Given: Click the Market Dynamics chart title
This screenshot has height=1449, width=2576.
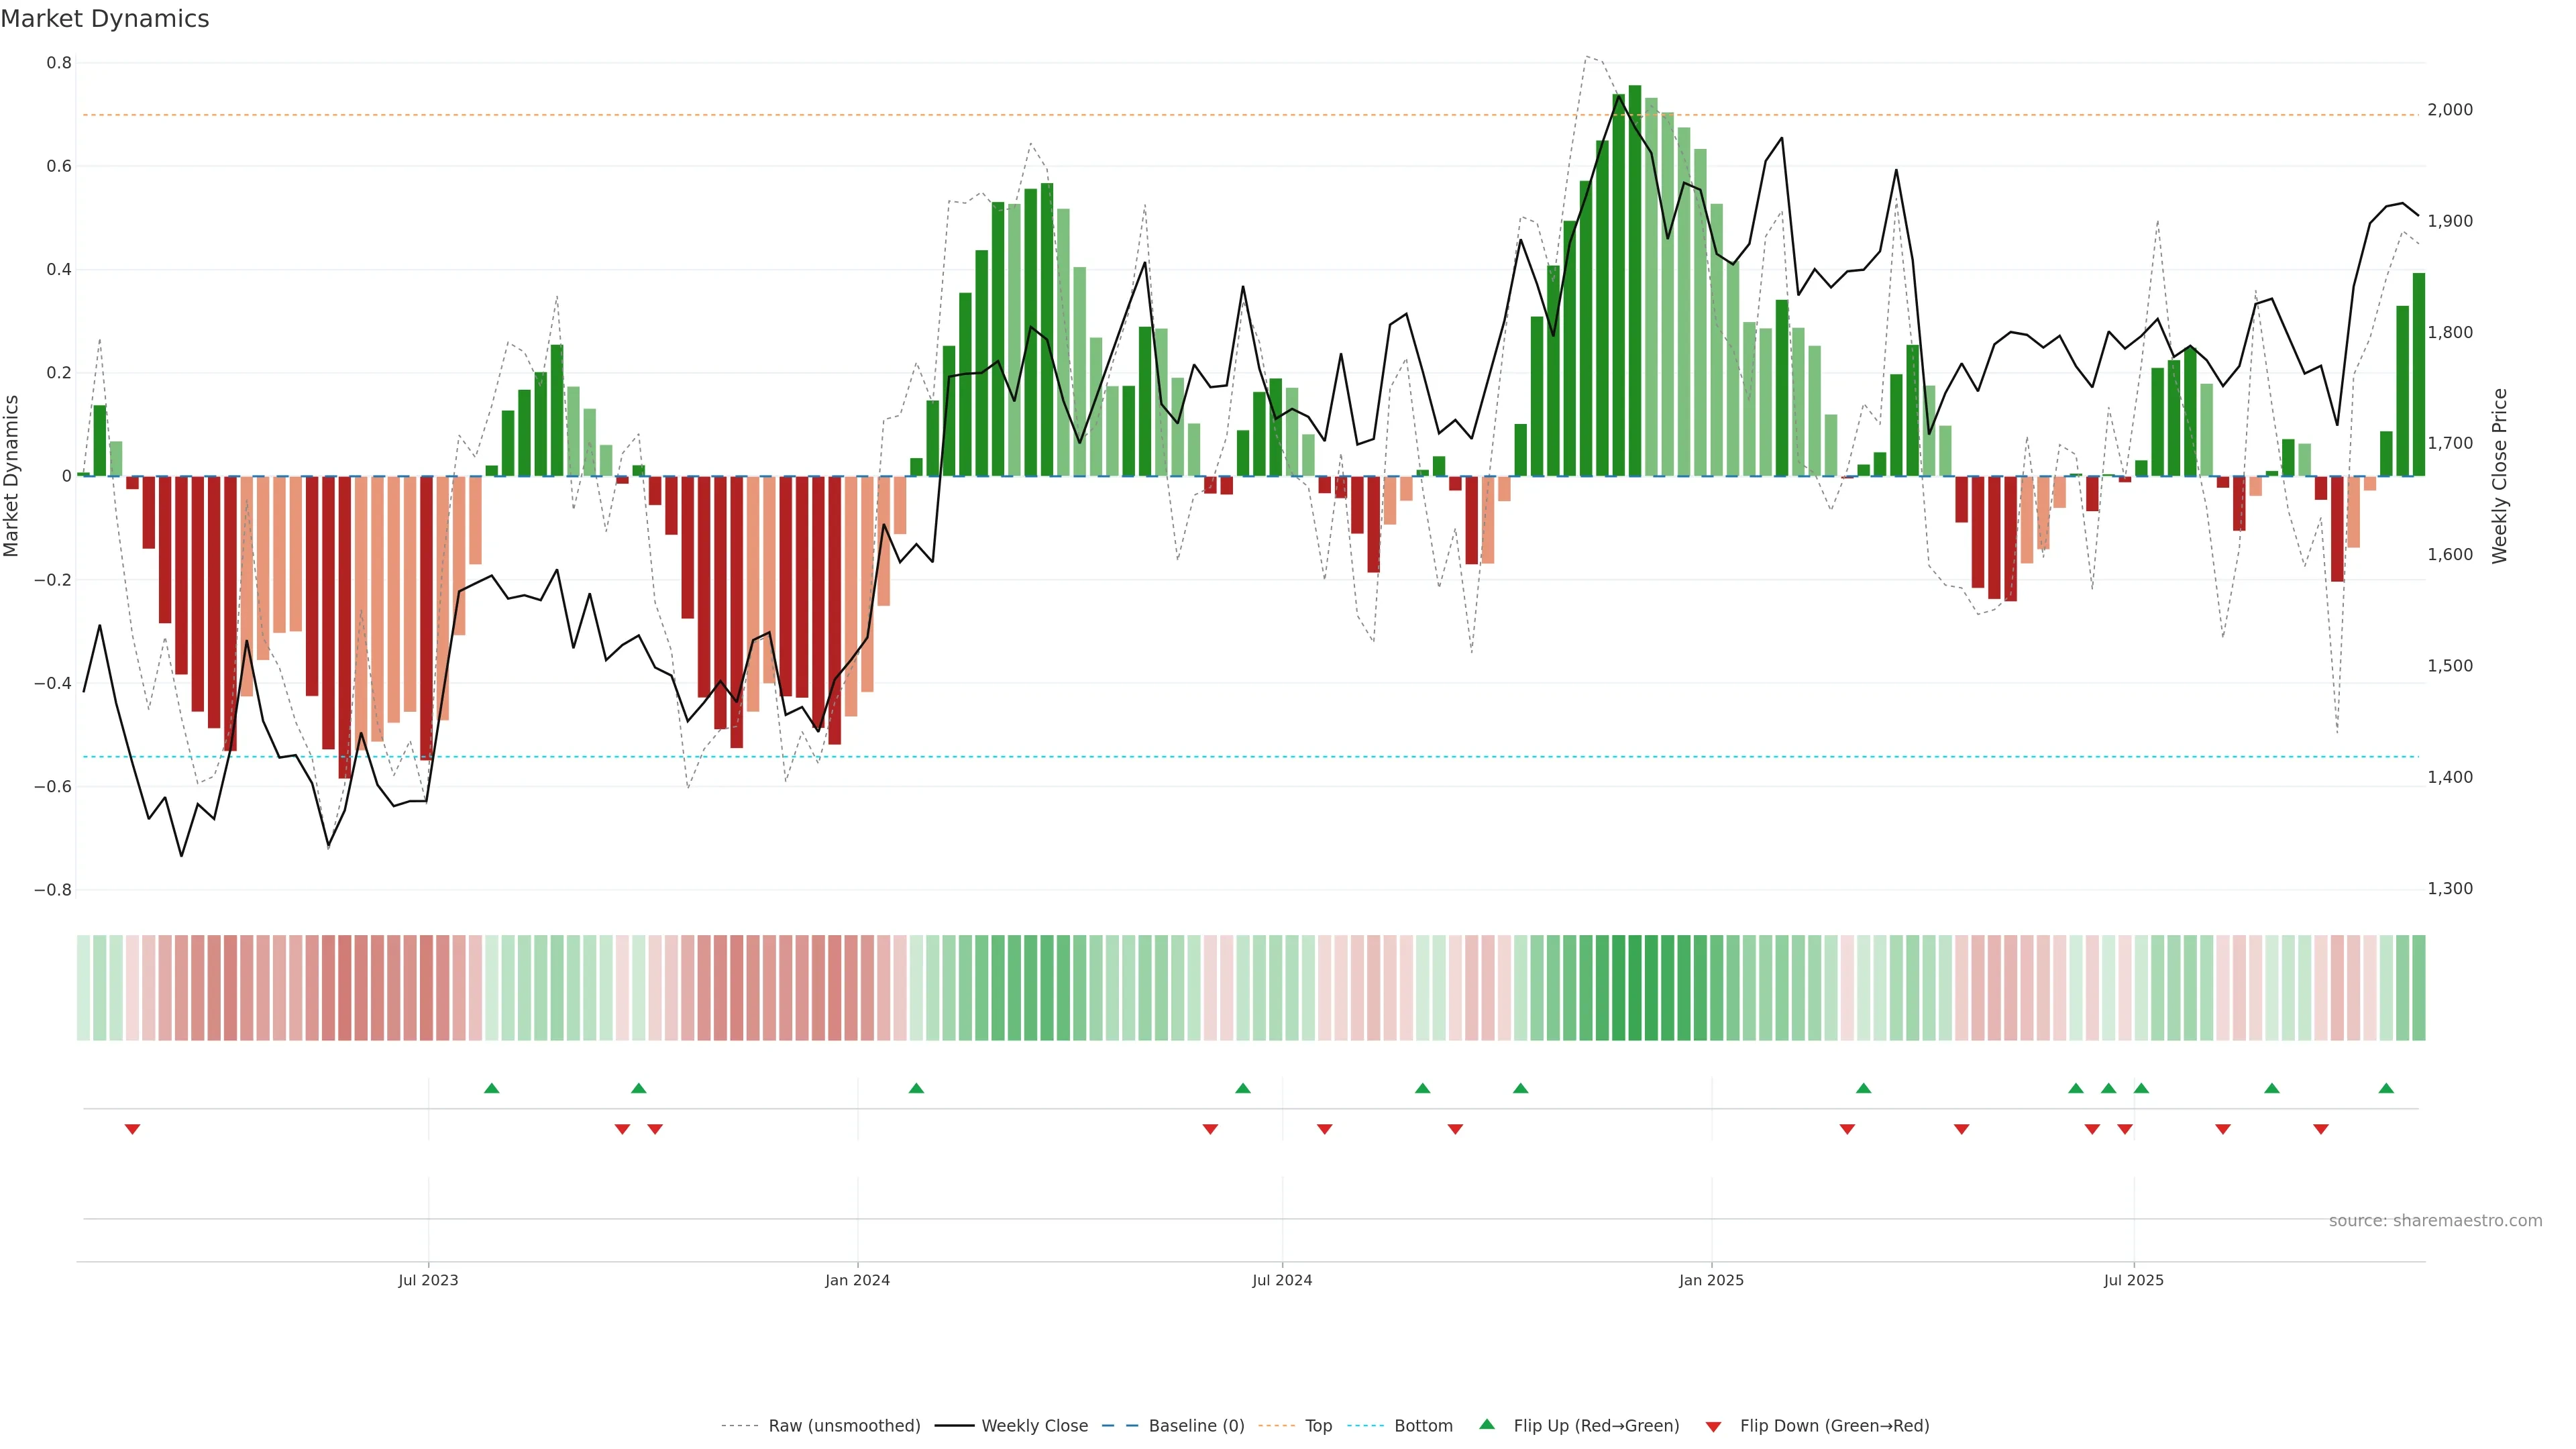Looking at the screenshot, I should [105, 19].
